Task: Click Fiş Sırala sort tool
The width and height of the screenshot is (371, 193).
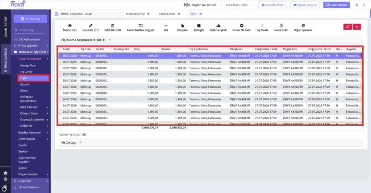Action: [262, 28]
